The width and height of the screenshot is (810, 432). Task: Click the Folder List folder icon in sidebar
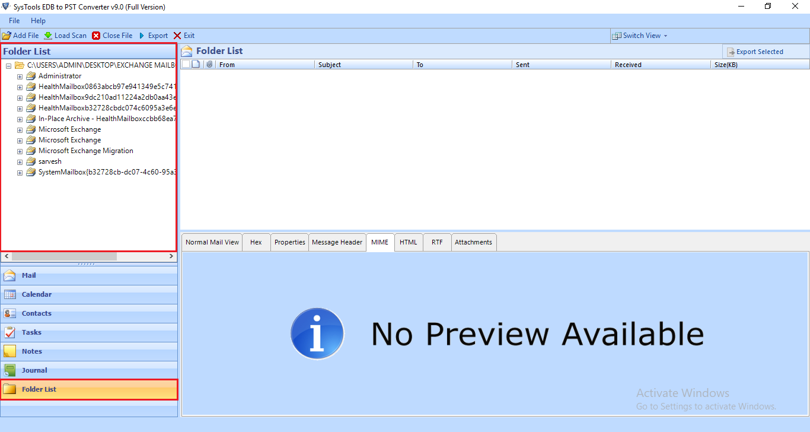tap(10, 389)
